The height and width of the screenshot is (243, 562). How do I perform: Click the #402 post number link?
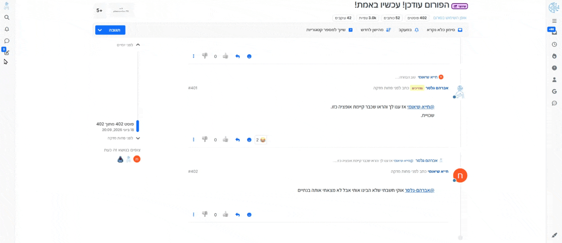pyautogui.click(x=193, y=172)
